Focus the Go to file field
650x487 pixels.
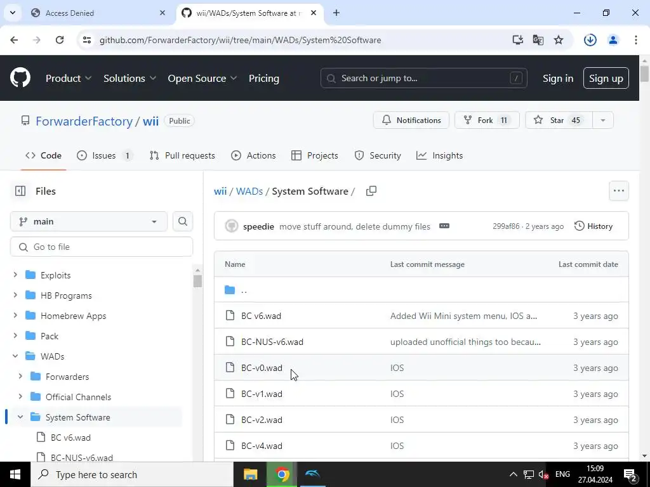(102, 247)
